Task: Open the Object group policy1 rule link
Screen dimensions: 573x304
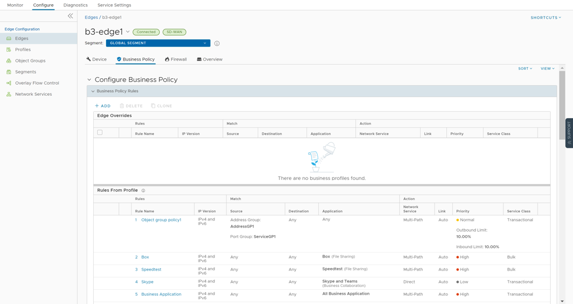Action: pos(161,220)
